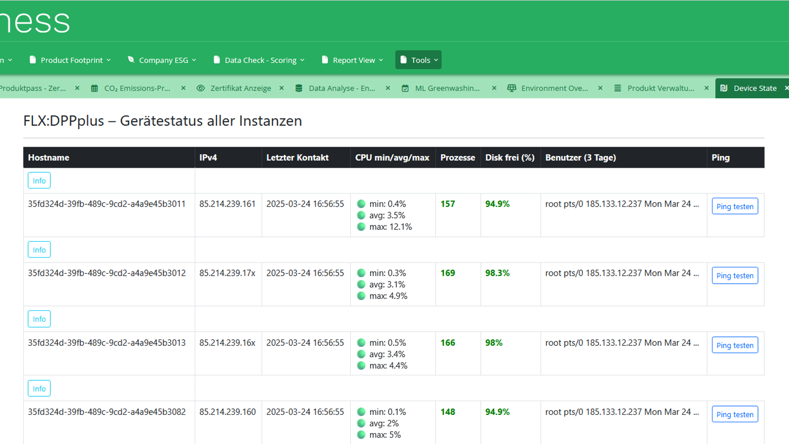Click the ML Greenwashin... calendar icon
Screen dimensions: 789x444
point(405,88)
